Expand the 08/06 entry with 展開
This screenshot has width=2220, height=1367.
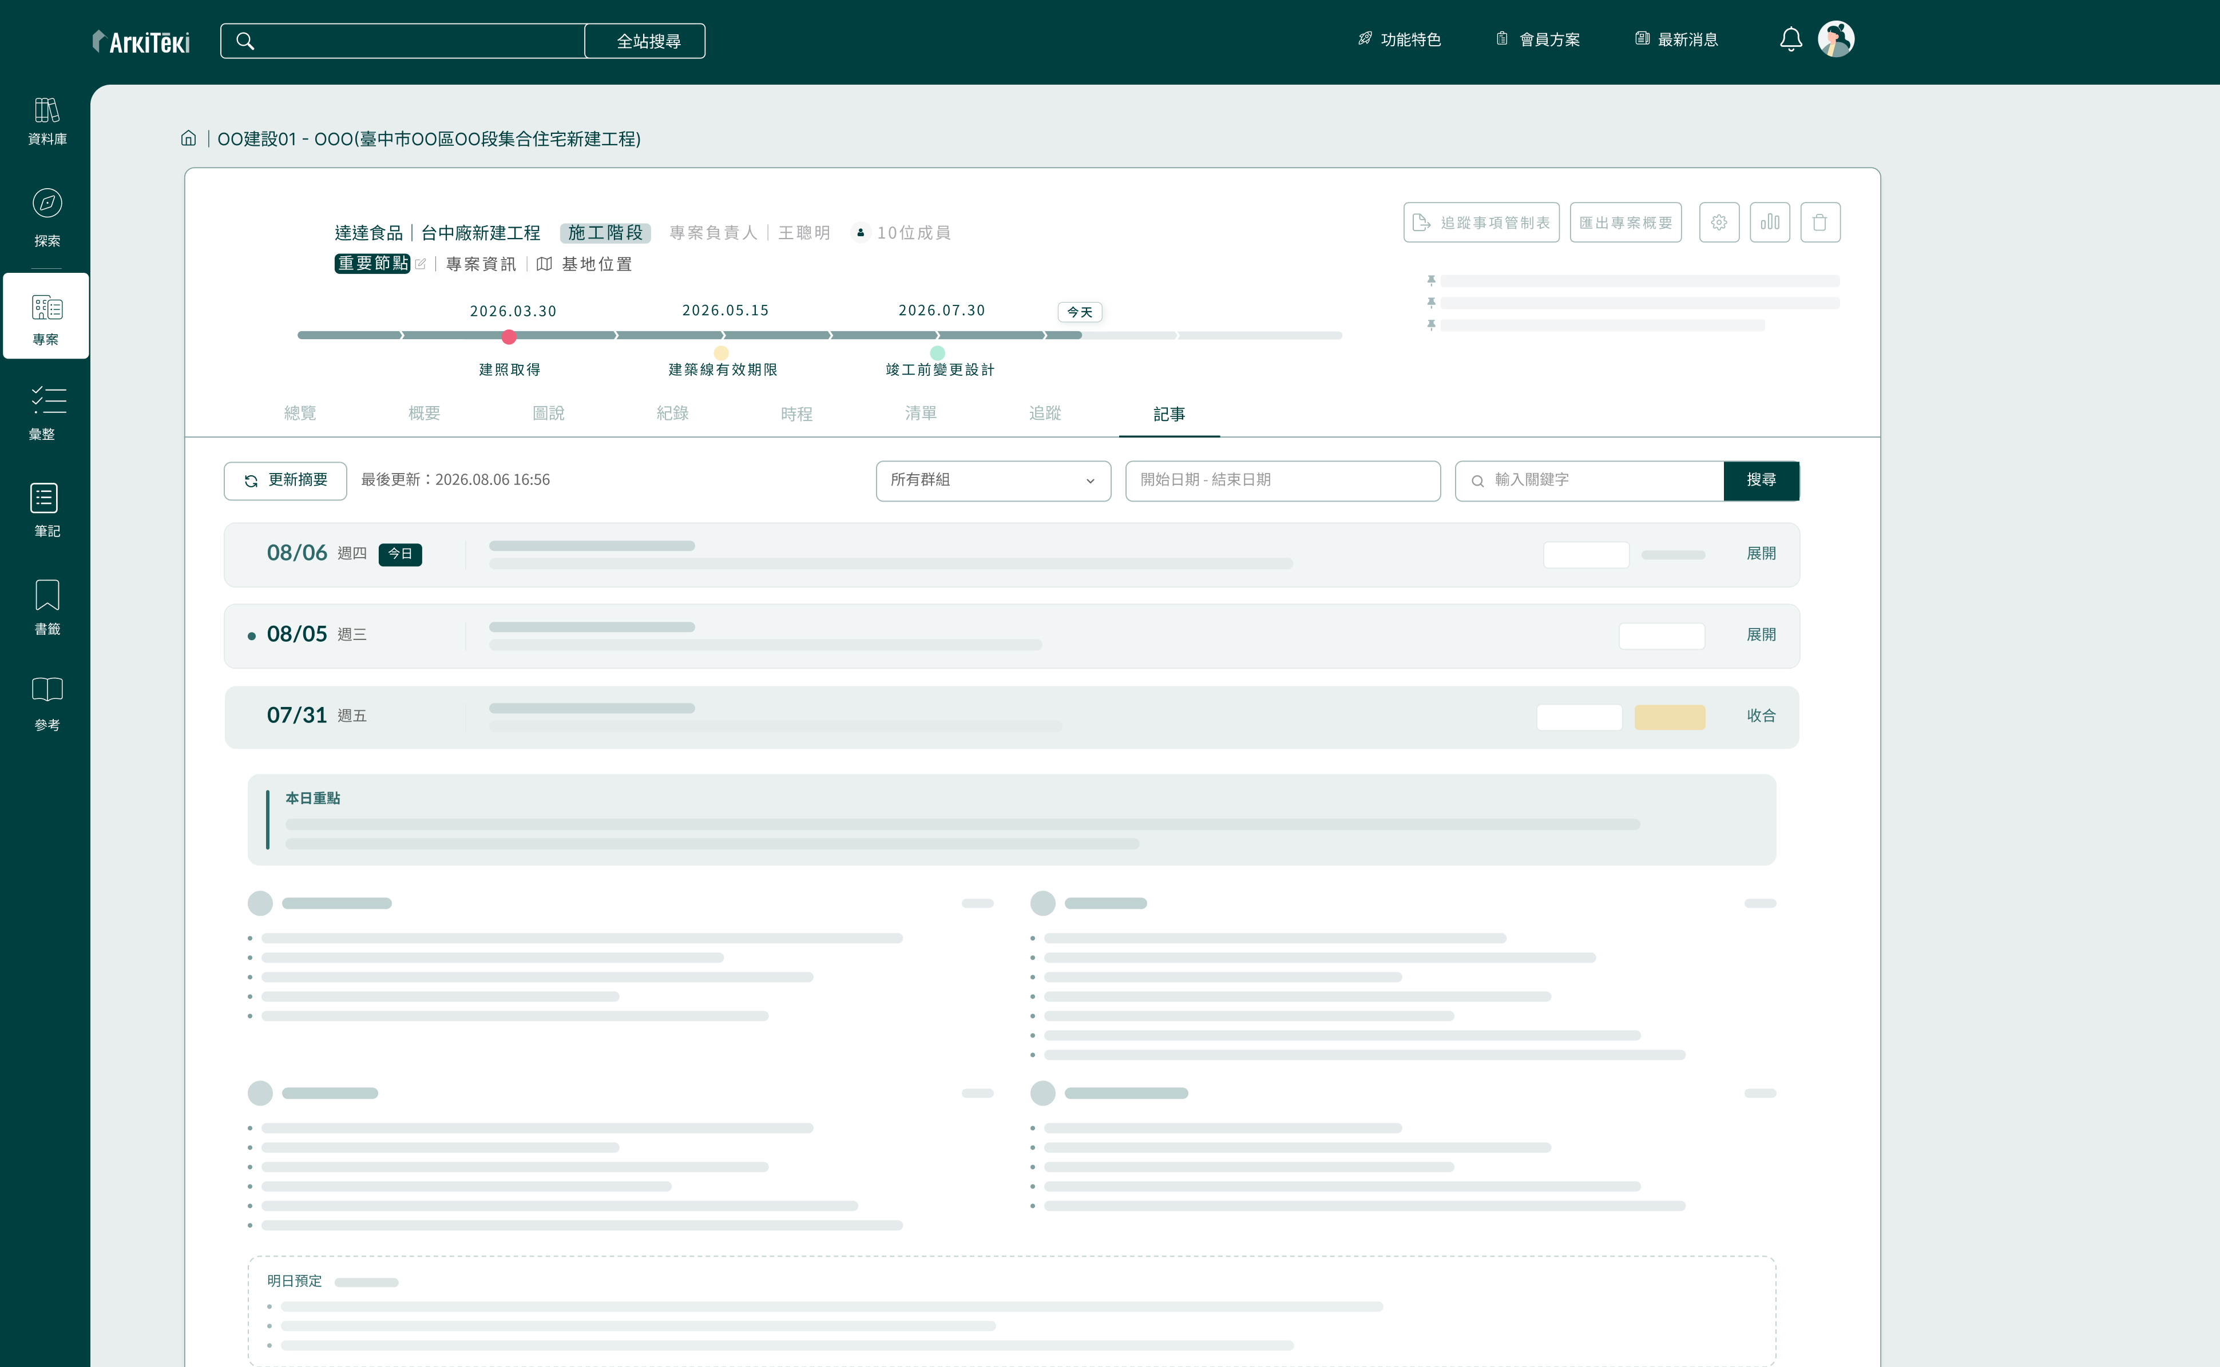tap(1761, 553)
